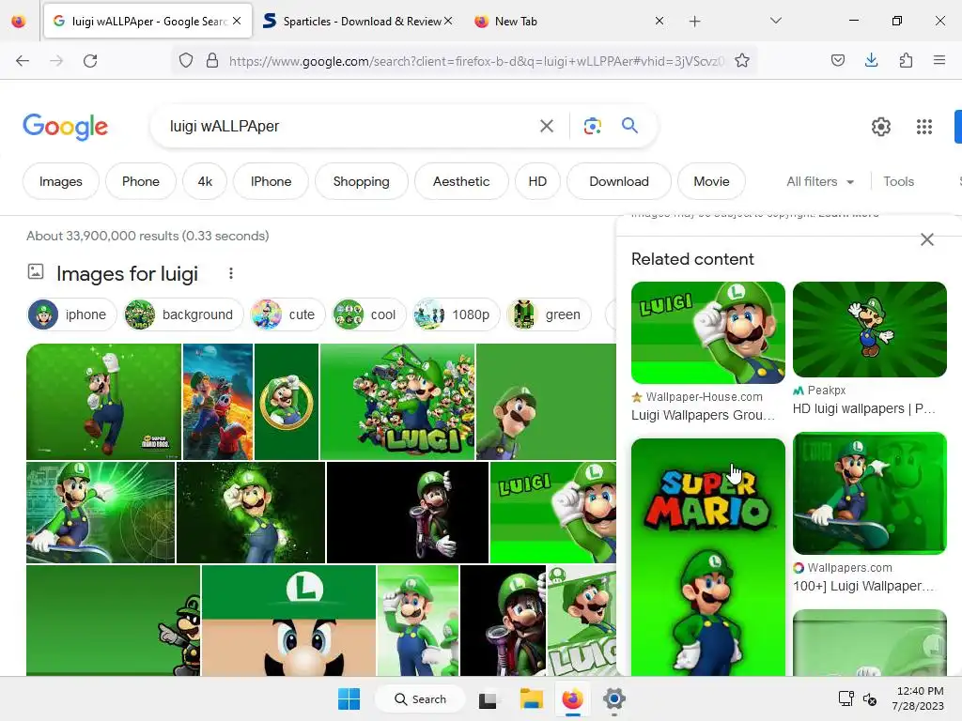Open File Explorer from the taskbar
Image resolution: width=962 pixels, height=721 pixels.
[532, 698]
